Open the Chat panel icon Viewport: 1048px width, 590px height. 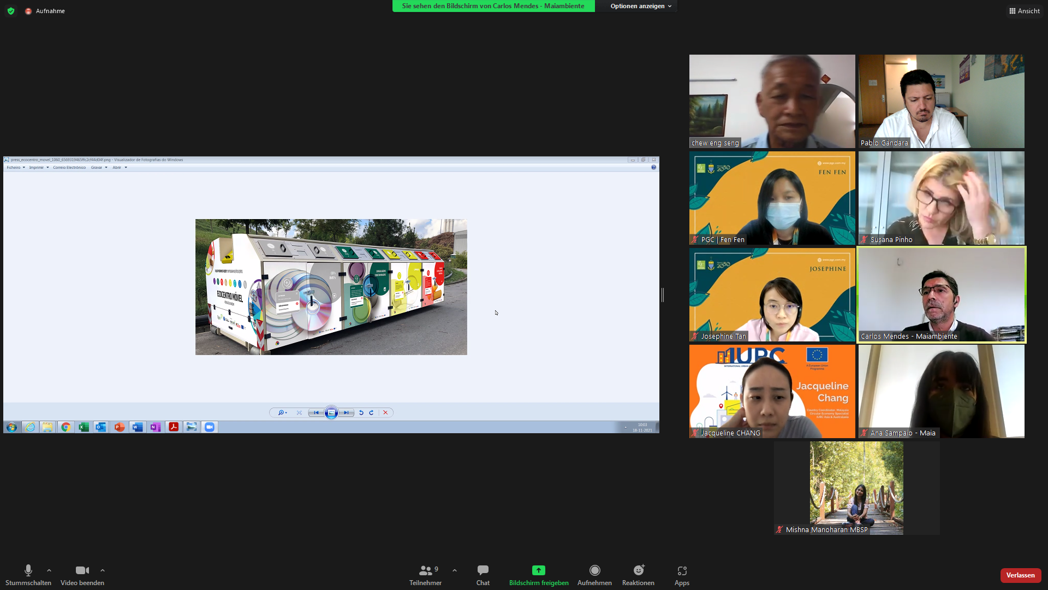[x=483, y=570]
